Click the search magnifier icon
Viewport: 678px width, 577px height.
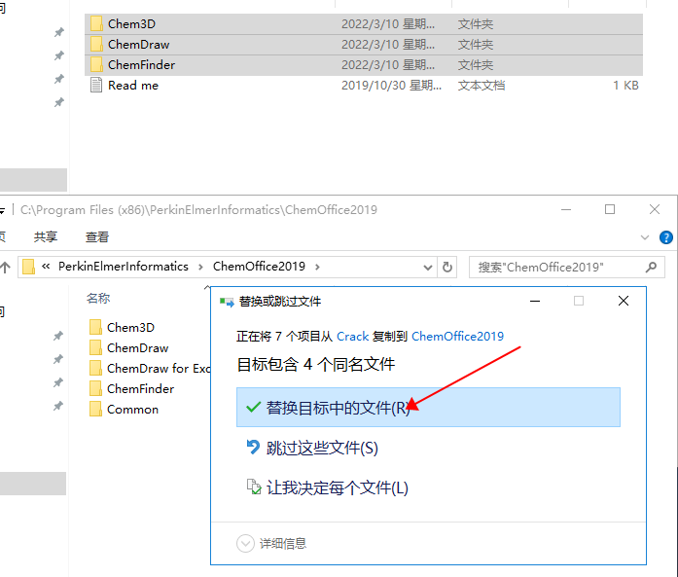(651, 267)
